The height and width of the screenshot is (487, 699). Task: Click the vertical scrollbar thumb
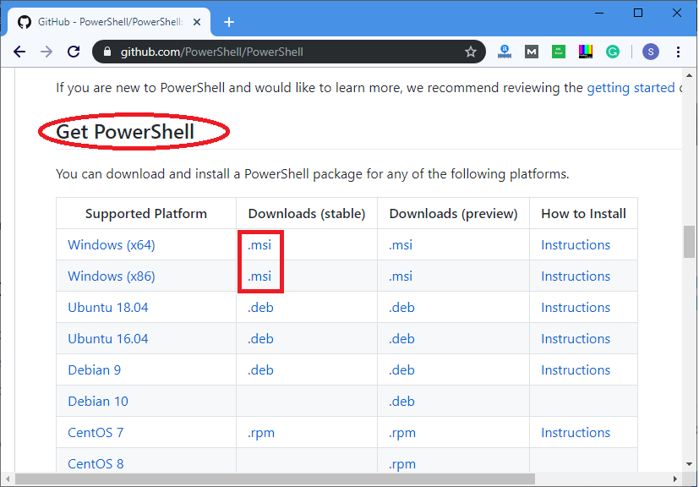click(x=689, y=241)
